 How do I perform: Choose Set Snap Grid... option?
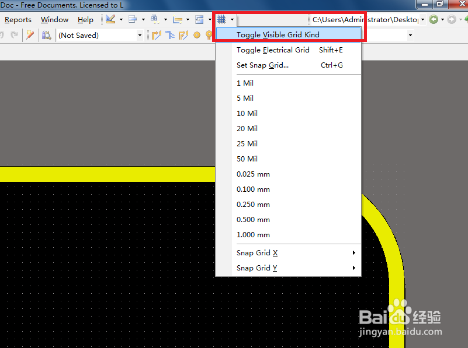click(288, 65)
